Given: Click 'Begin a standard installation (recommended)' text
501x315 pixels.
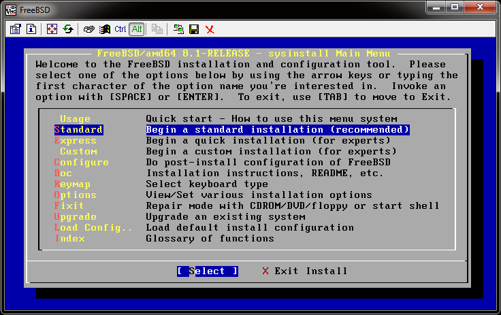Looking at the screenshot, I should 278,130.
